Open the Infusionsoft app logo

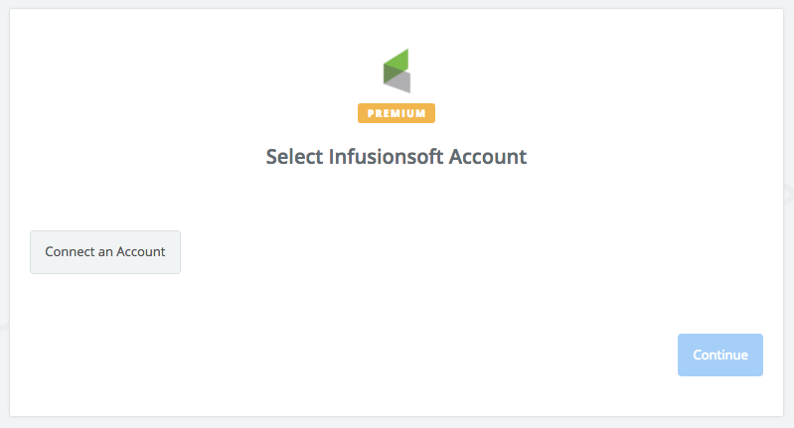click(397, 71)
